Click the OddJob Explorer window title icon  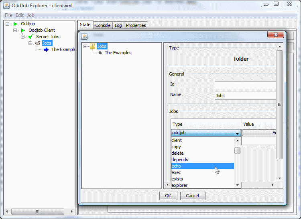click(6, 6)
